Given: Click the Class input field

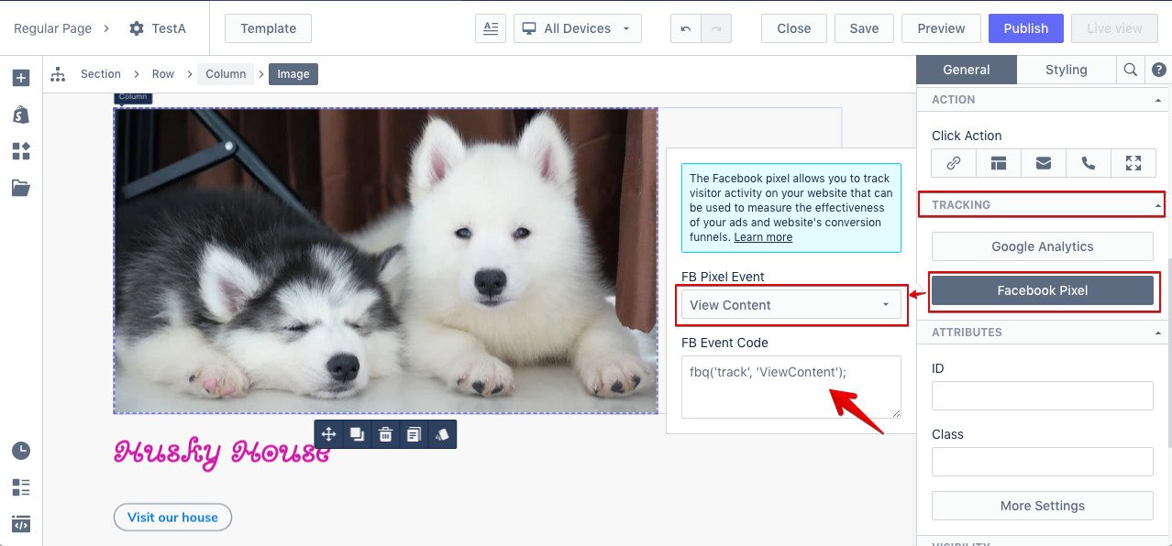Looking at the screenshot, I should click(1043, 462).
